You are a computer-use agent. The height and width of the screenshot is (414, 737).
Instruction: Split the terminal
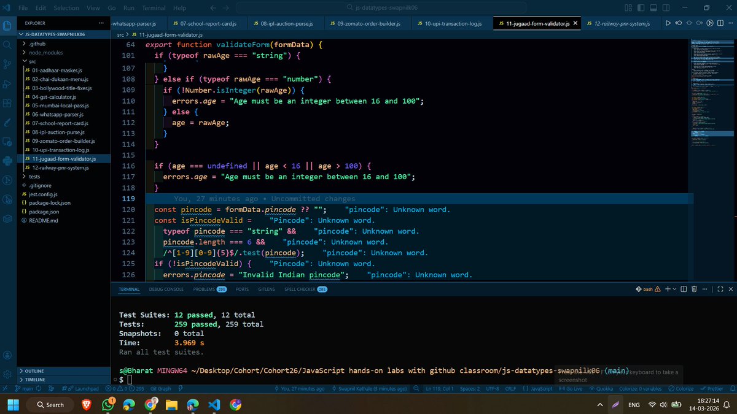[x=683, y=289]
